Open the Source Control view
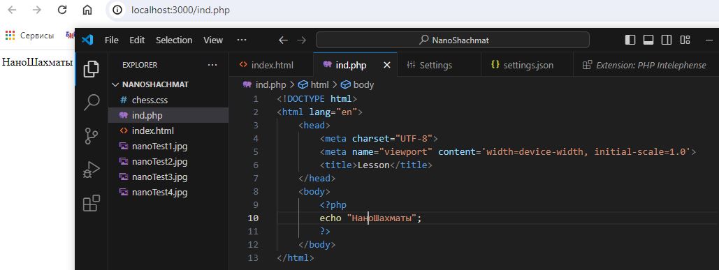This screenshot has width=719, height=270. pyautogui.click(x=92, y=136)
